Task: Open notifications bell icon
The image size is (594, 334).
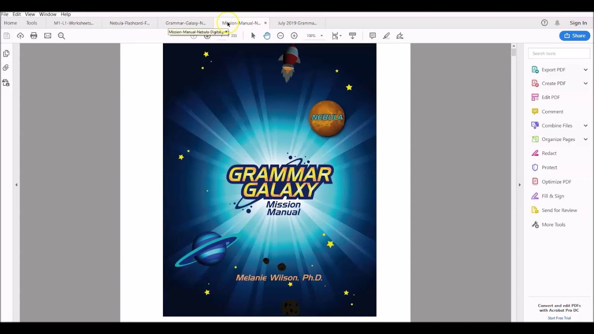Action: [557, 23]
